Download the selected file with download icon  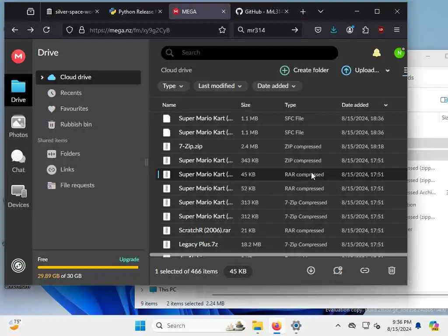click(311, 270)
